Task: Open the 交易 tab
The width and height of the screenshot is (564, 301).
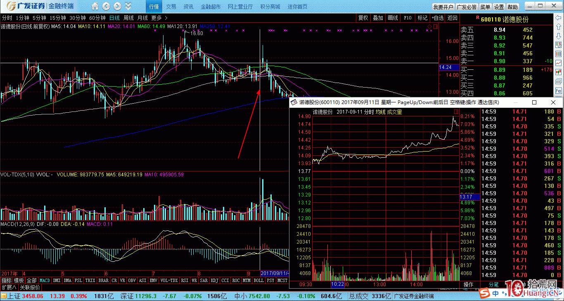Action: coord(171,7)
